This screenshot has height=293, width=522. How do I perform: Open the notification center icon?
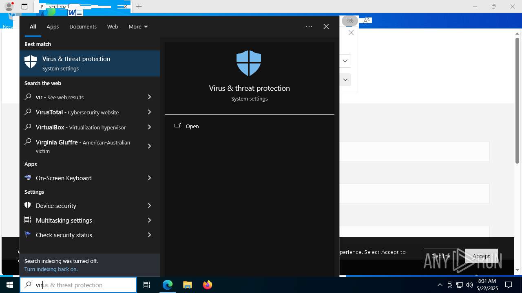509,285
